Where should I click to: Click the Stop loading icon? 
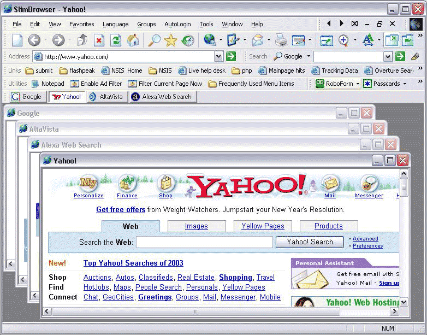click(99, 40)
